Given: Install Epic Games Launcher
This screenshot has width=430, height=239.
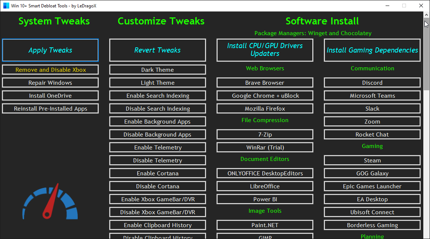Looking at the screenshot, I should tap(372, 186).
